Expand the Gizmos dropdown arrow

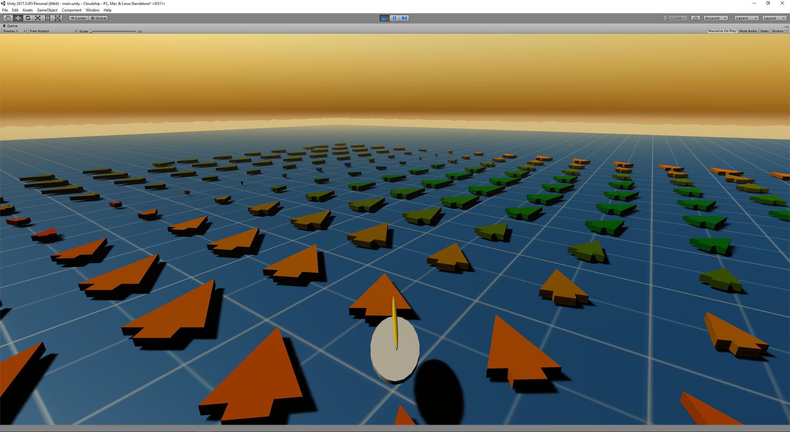[786, 31]
